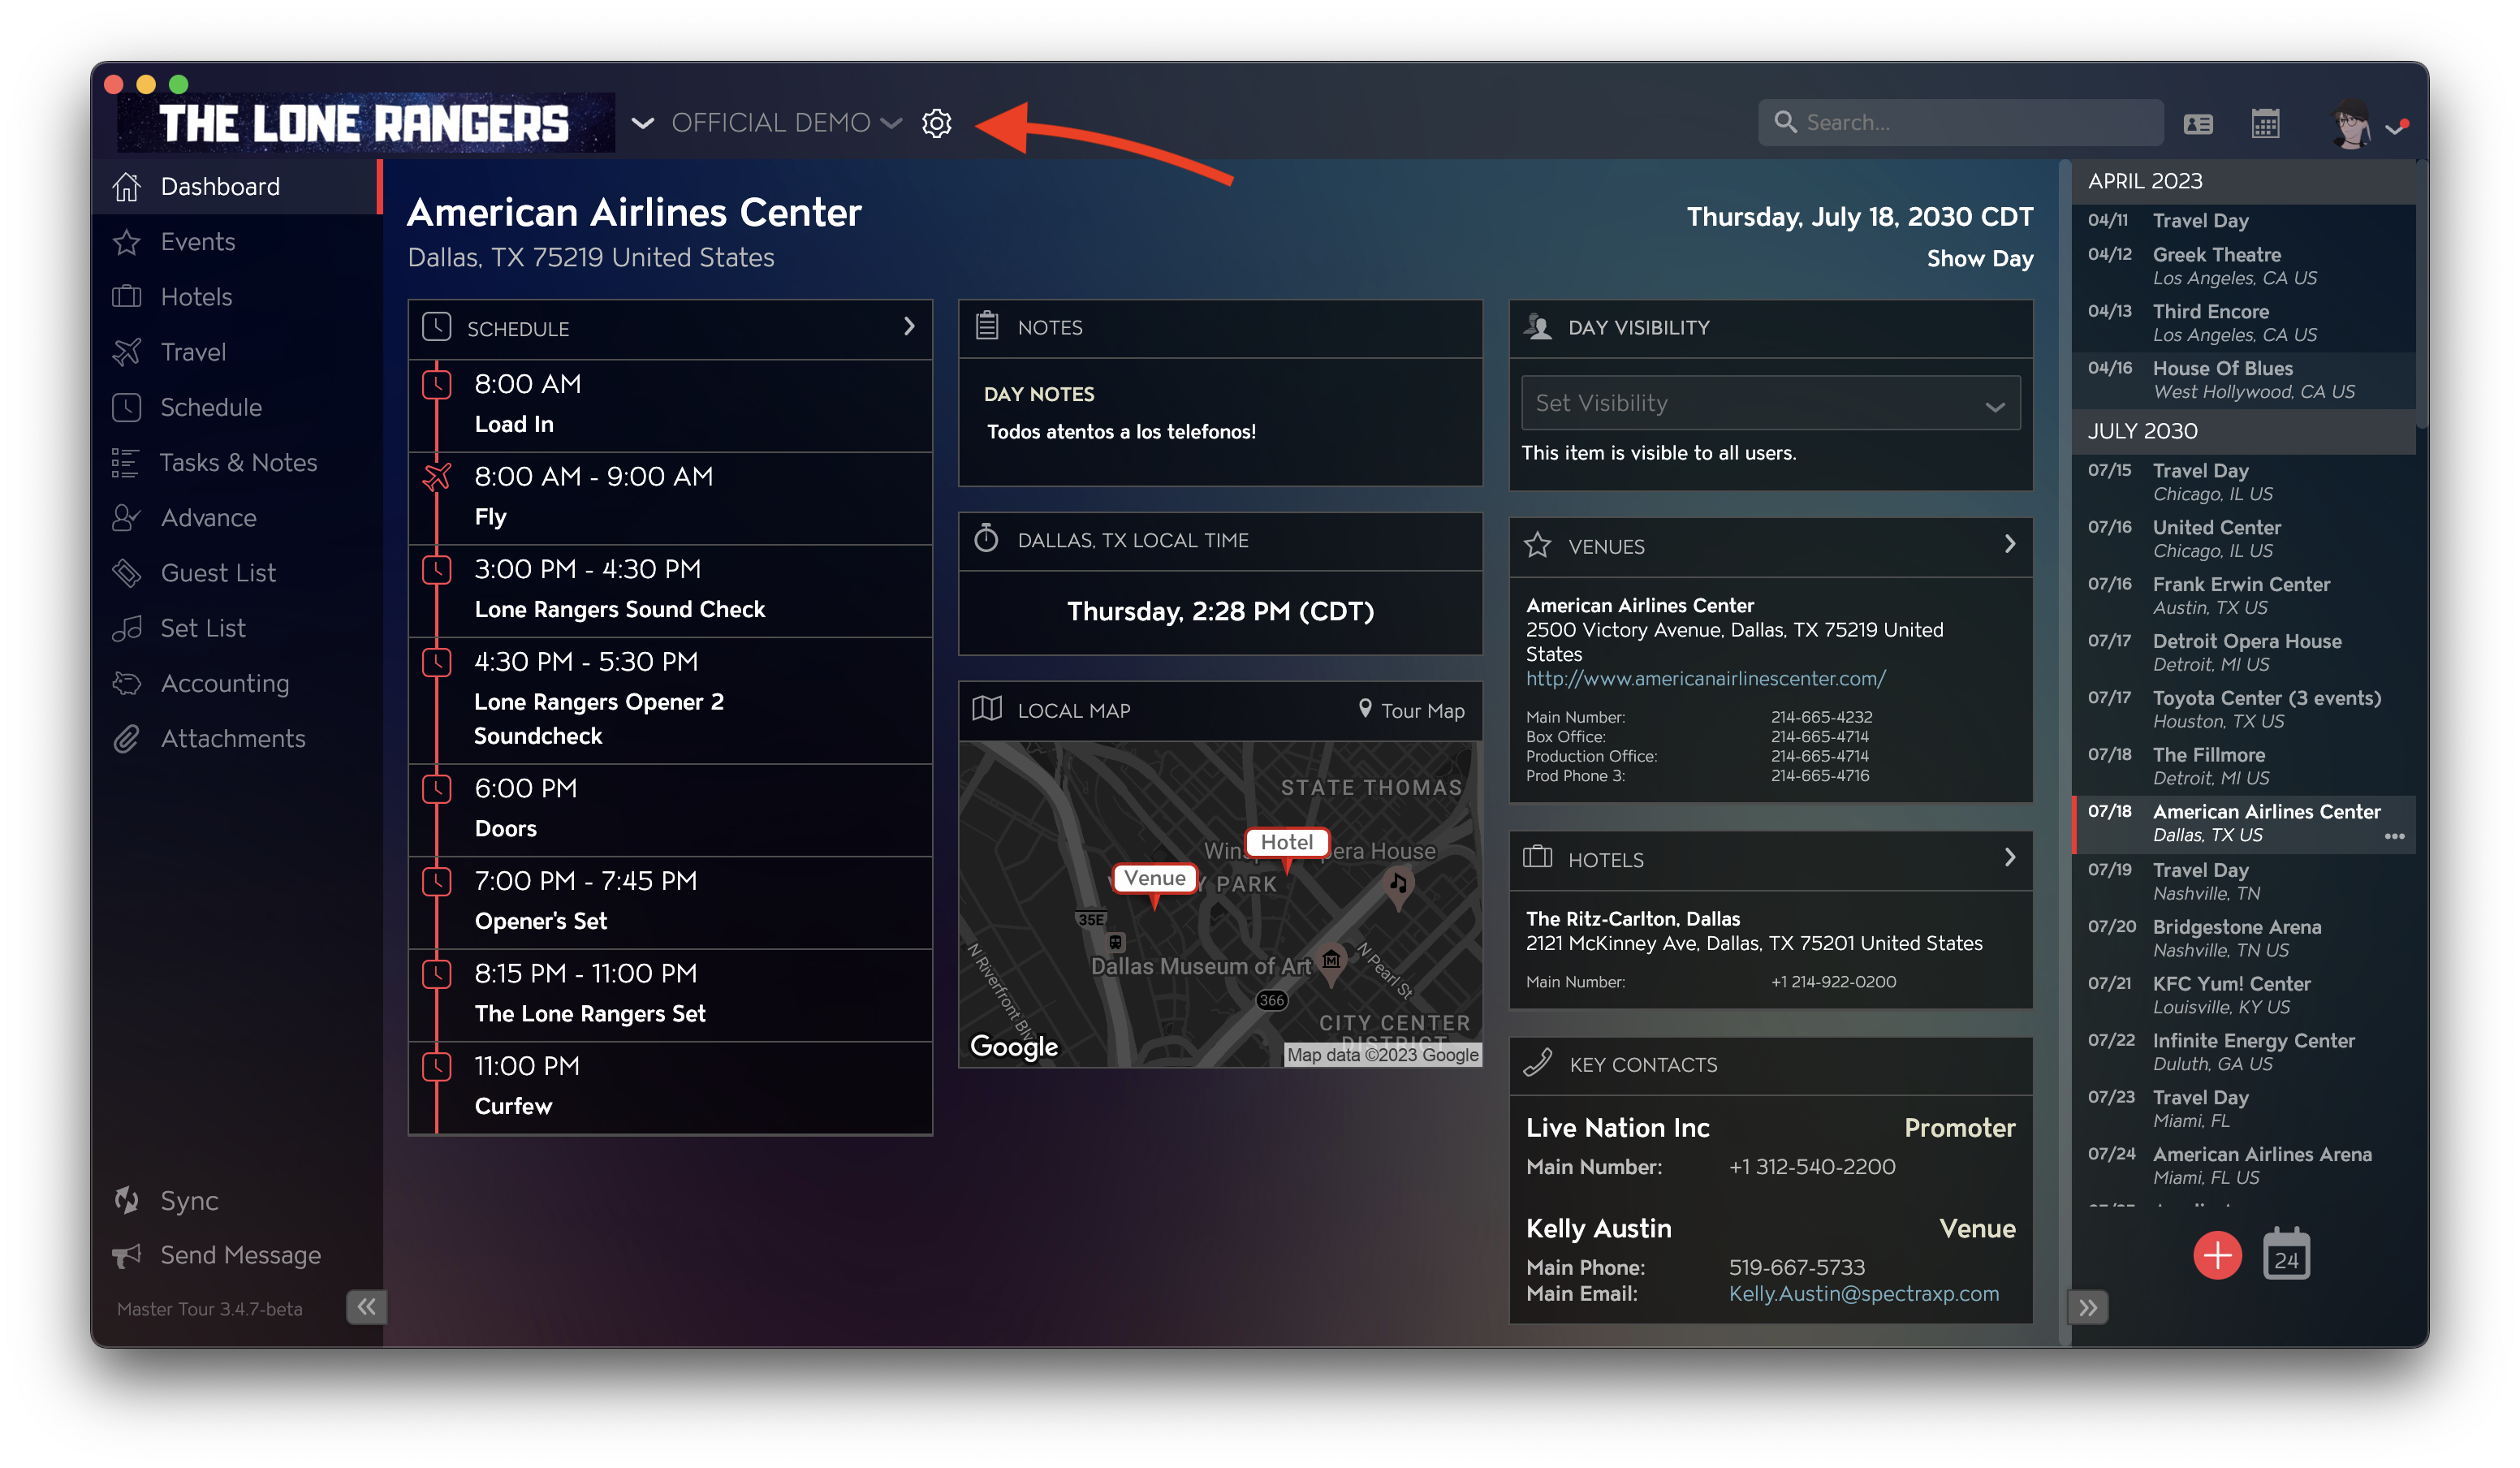Click the Hotel pin on the map
The image size is (2520, 1468).
pos(1286,849)
